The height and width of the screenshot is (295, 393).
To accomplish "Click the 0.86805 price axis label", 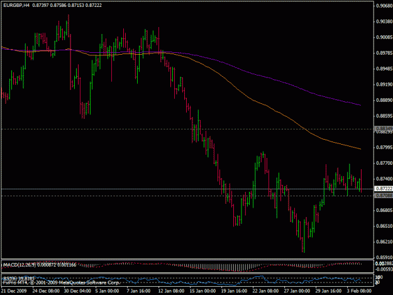I will [x=384, y=210].
